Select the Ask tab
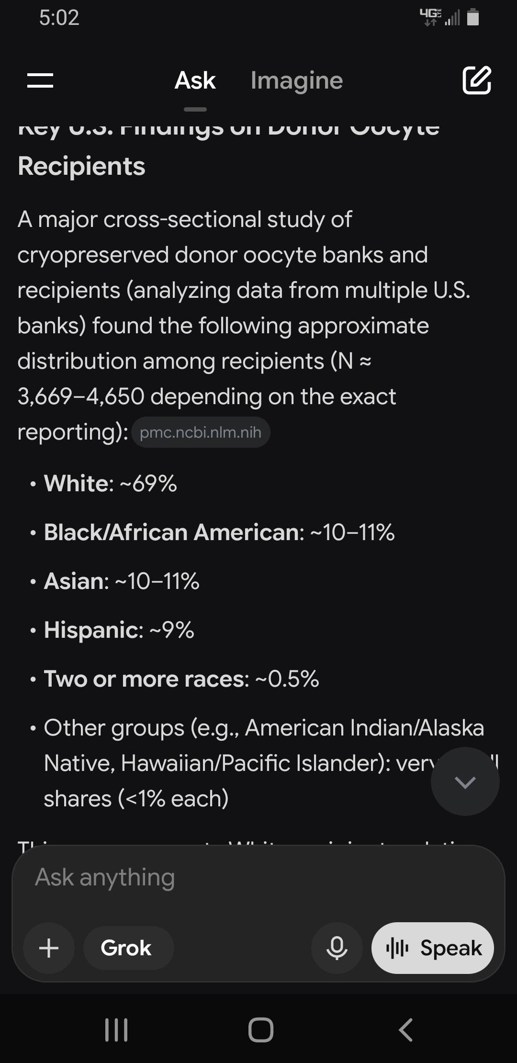Viewport: 517px width, 1063px height. point(195,80)
